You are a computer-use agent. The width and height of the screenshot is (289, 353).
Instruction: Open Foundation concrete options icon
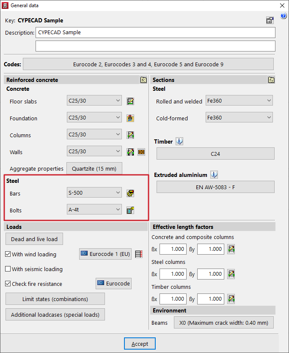130,118
